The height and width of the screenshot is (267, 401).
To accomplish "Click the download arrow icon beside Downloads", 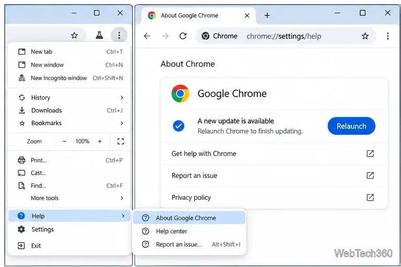I will pyautogui.click(x=22, y=111).
